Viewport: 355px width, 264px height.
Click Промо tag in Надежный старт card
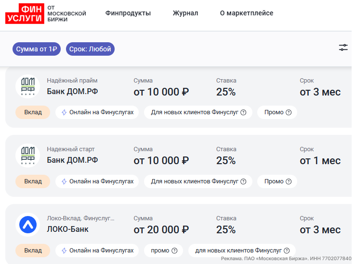tap(277, 181)
